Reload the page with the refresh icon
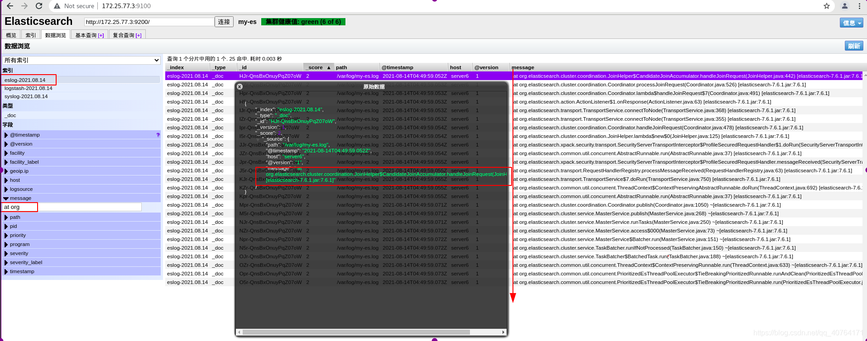Viewport: 867px width, 341px height. pos(39,6)
